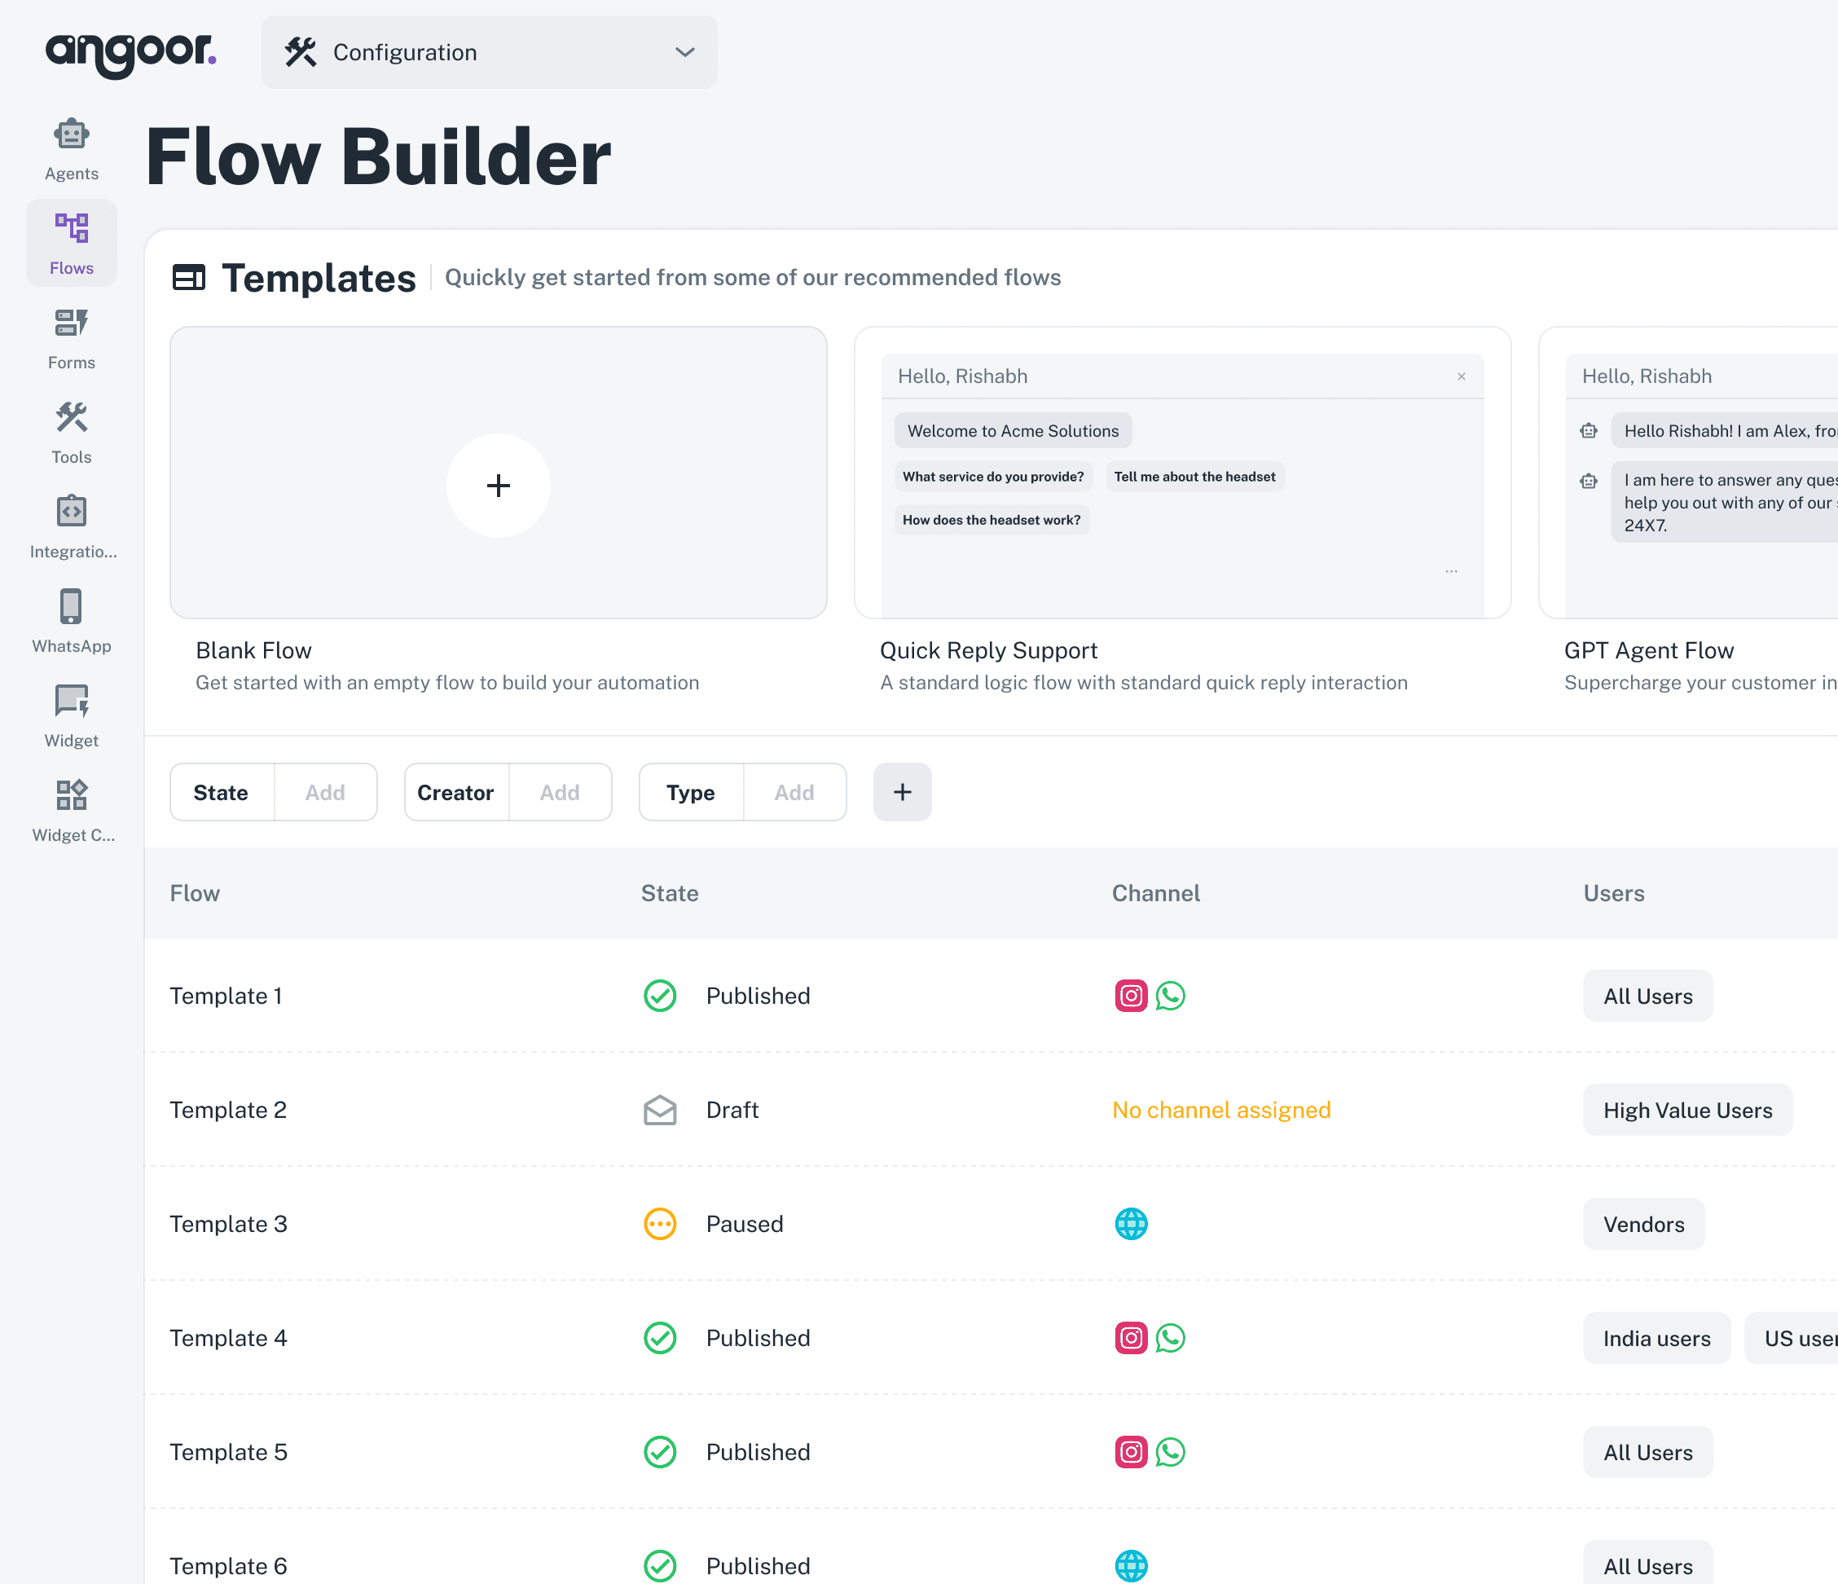Click the Paused status icon for Template 3
The height and width of the screenshot is (1584, 1838).
pyautogui.click(x=659, y=1224)
